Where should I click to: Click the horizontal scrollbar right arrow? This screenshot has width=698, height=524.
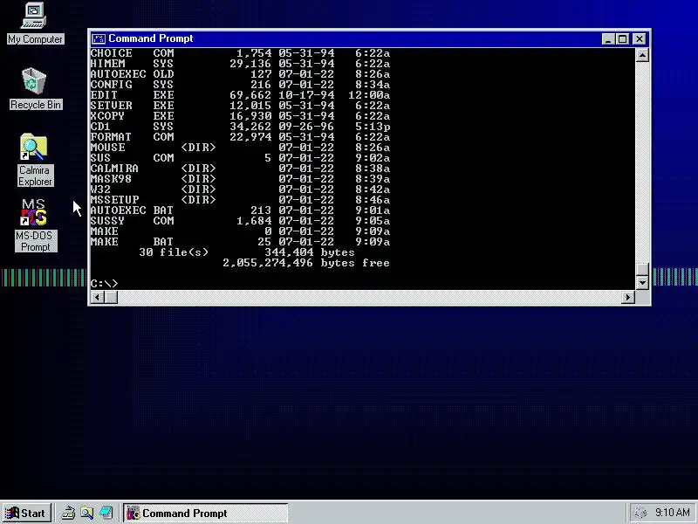[627, 297]
